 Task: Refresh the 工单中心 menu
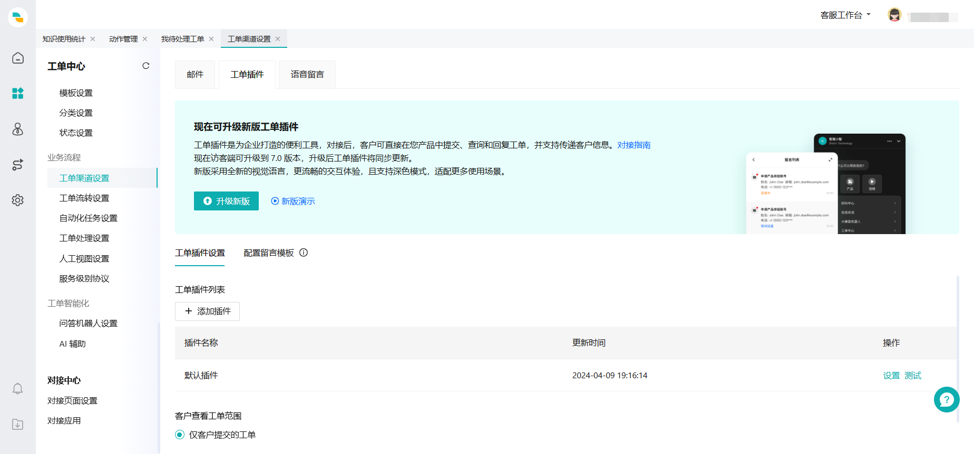(x=146, y=66)
